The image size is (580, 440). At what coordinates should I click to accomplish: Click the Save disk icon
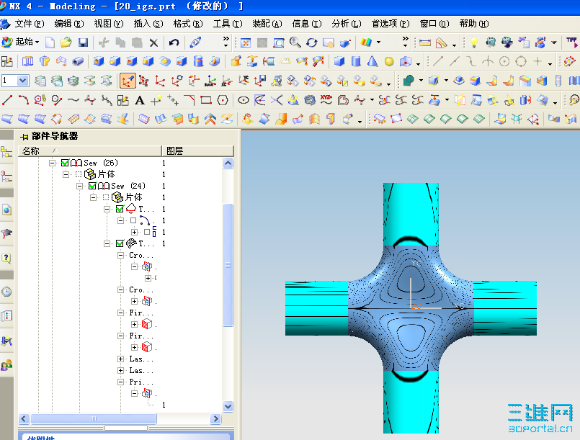coord(84,43)
